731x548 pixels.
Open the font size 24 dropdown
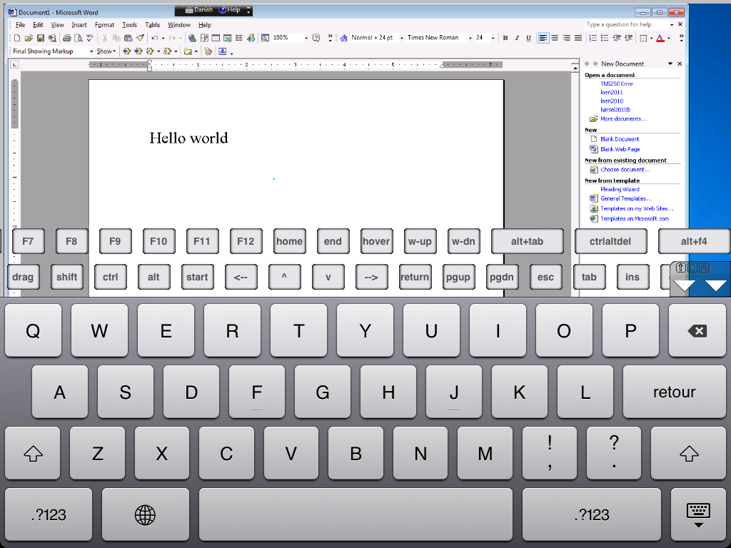click(x=493, y=39)
